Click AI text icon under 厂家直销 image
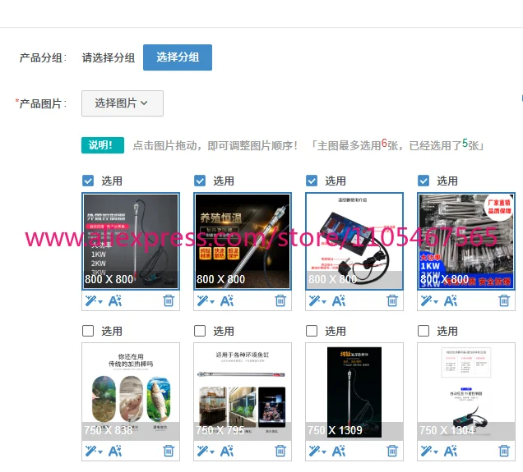This screenshot has height=472, width=523. 451,301
